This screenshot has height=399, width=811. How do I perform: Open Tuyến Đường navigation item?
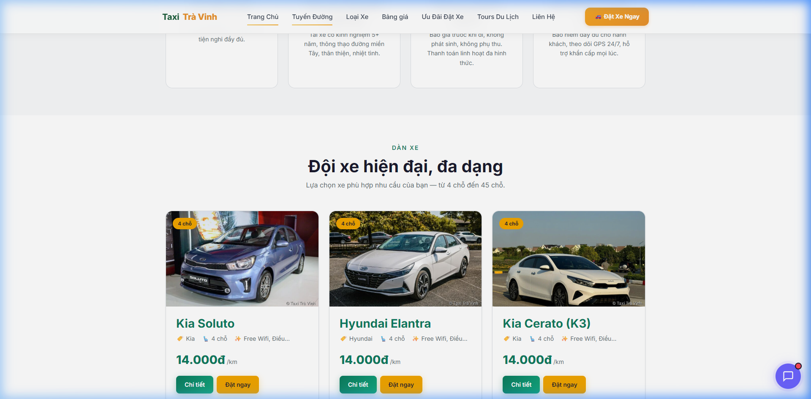pyautogui.click(x=312, y=17)
